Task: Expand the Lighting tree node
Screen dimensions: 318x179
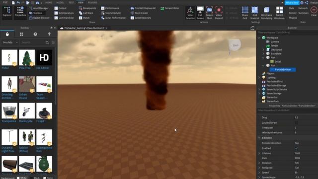Action: pyautogui.click(x=259, y=78)
